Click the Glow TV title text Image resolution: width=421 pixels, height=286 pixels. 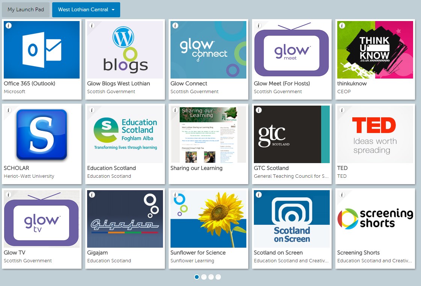[x=15, y=253]
